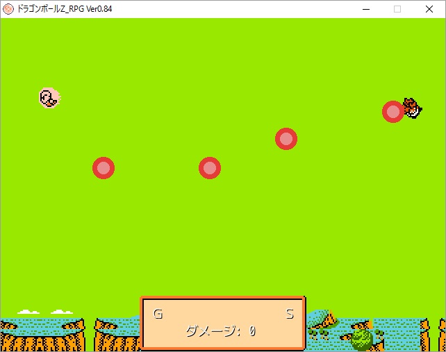This screenshot has width=446, height=352.
Task: Click the white cloud nearest the window edge
Action: point(28,312)
